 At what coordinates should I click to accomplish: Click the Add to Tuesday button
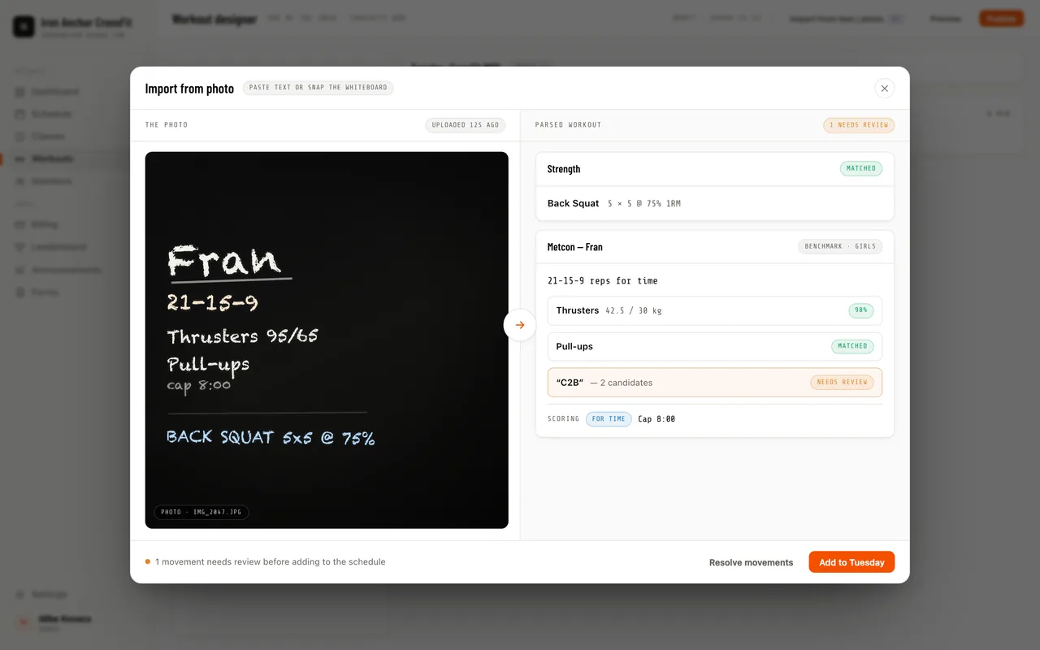tap(851, 562)
